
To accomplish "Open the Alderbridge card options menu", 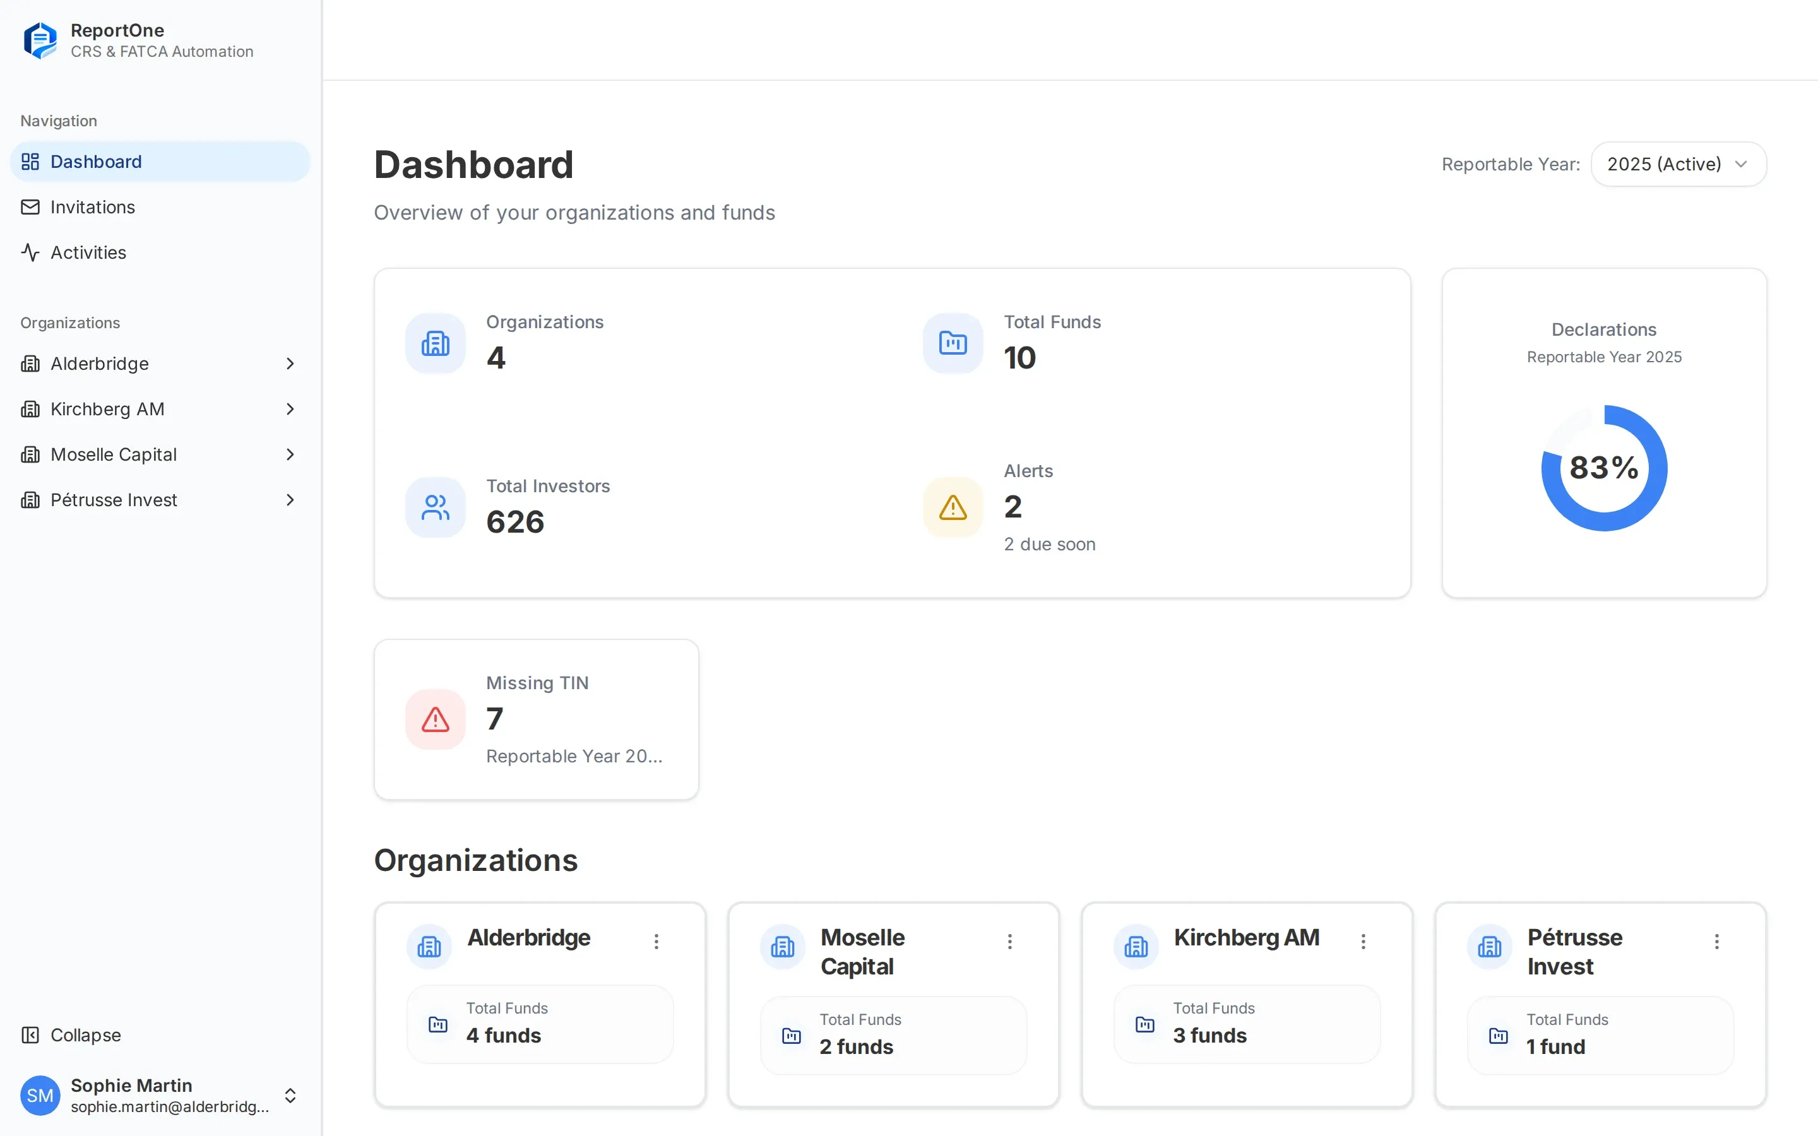I will tap(656, 942).
